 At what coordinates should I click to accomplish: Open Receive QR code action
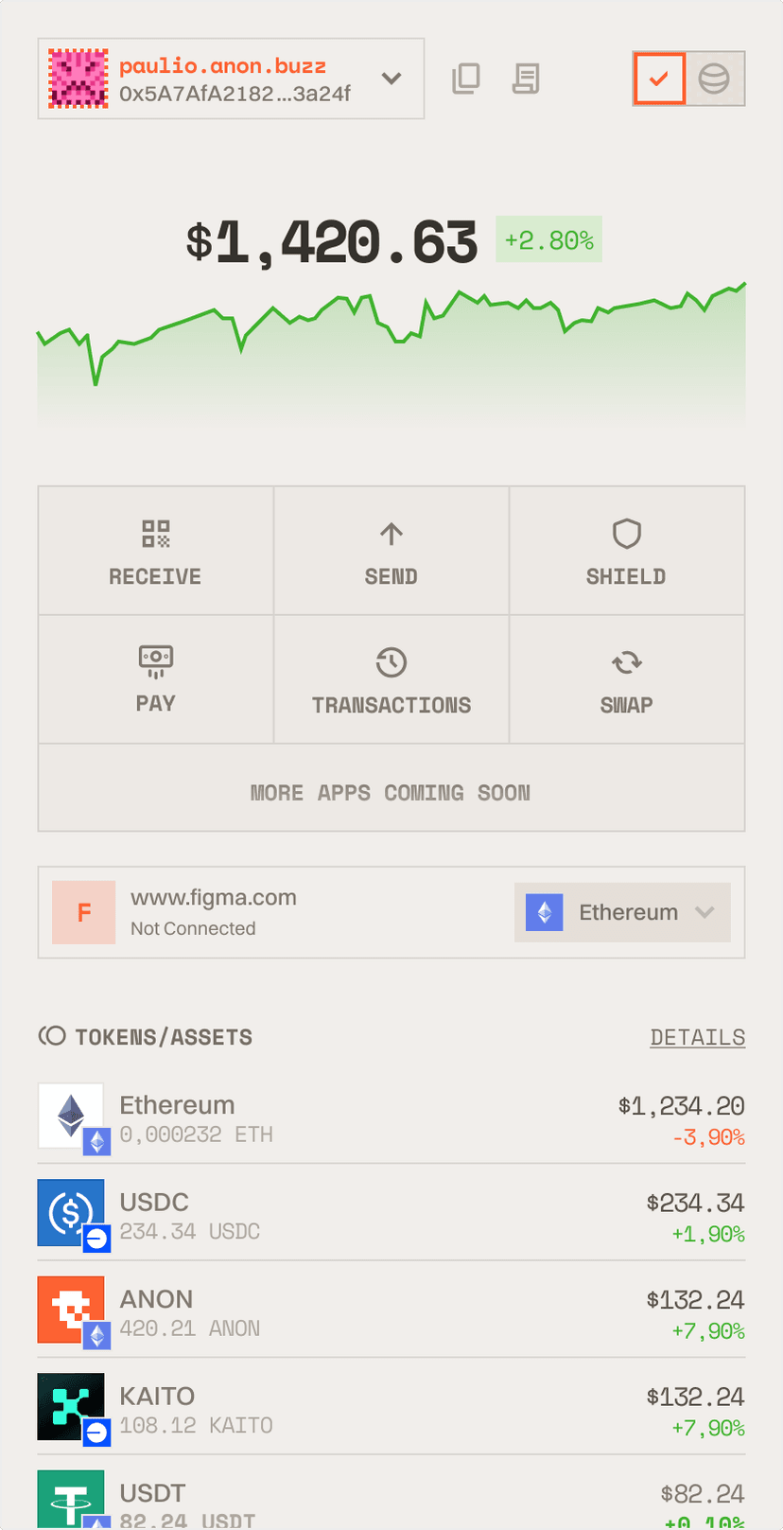(156, 551)
